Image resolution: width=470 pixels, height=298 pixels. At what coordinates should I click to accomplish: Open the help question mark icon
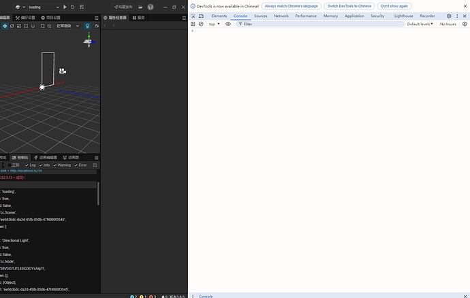[x=151, y=7]
